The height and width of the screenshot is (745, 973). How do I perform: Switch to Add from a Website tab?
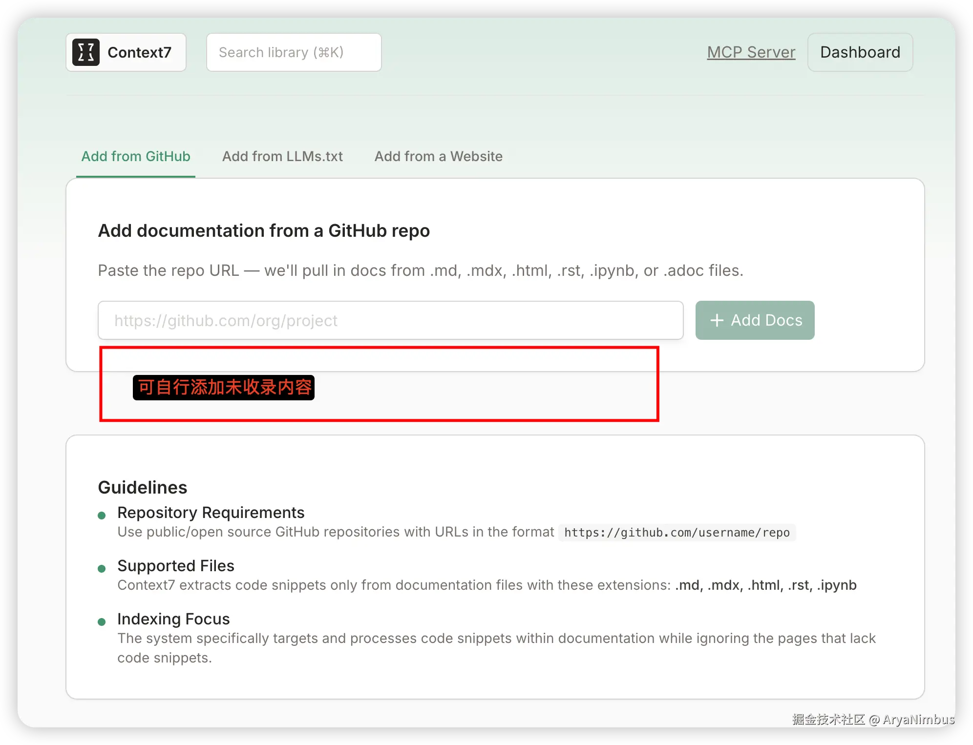click(438, 156)
